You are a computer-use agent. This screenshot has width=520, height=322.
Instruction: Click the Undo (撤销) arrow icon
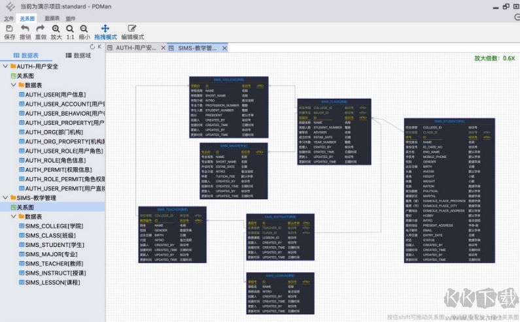[x=25, y=29]
